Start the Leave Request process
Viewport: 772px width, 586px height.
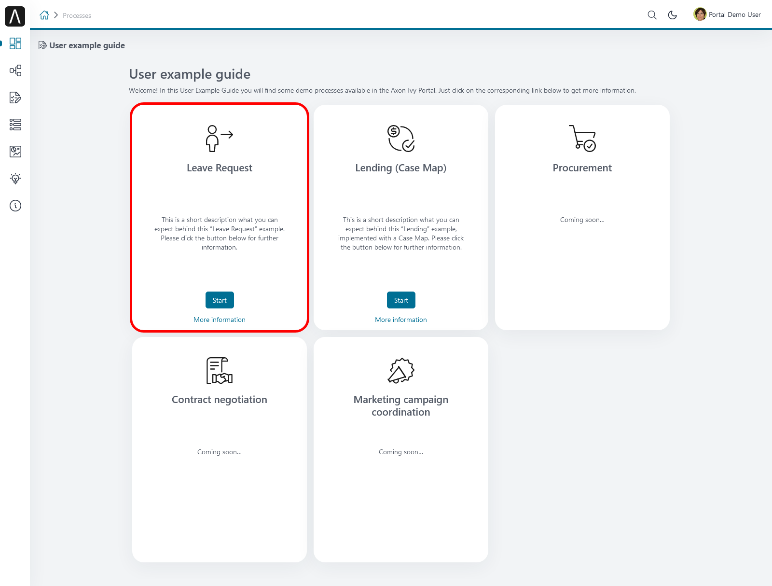[x=220, y=300]
